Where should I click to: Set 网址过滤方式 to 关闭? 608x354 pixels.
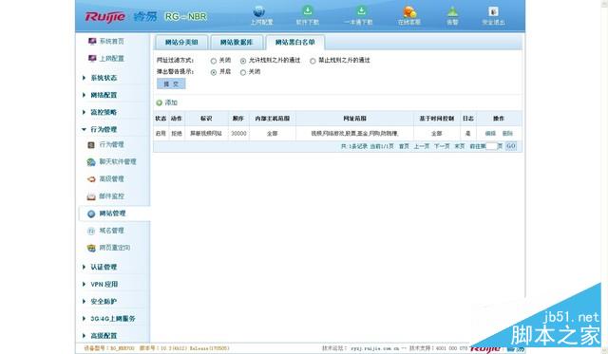click(213, 61)
